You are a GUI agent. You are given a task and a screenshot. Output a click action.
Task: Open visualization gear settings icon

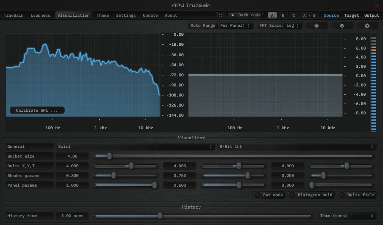click(x=367, y=26)
